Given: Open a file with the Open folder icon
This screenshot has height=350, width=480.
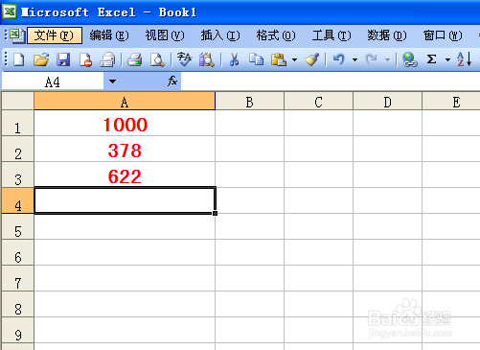Looking at the screenshot, I should (41, 59).
